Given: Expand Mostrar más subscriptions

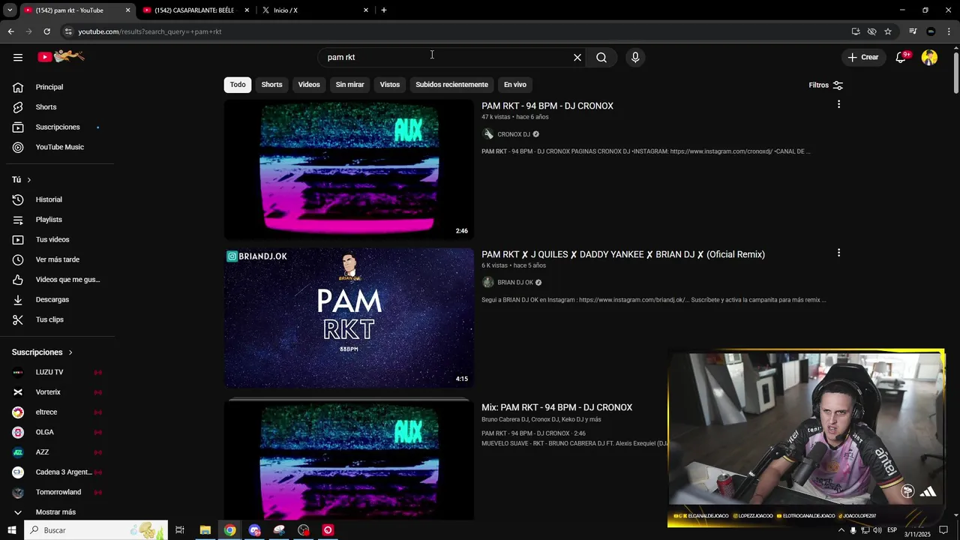Looking at the screenshot, I should 57,512.
